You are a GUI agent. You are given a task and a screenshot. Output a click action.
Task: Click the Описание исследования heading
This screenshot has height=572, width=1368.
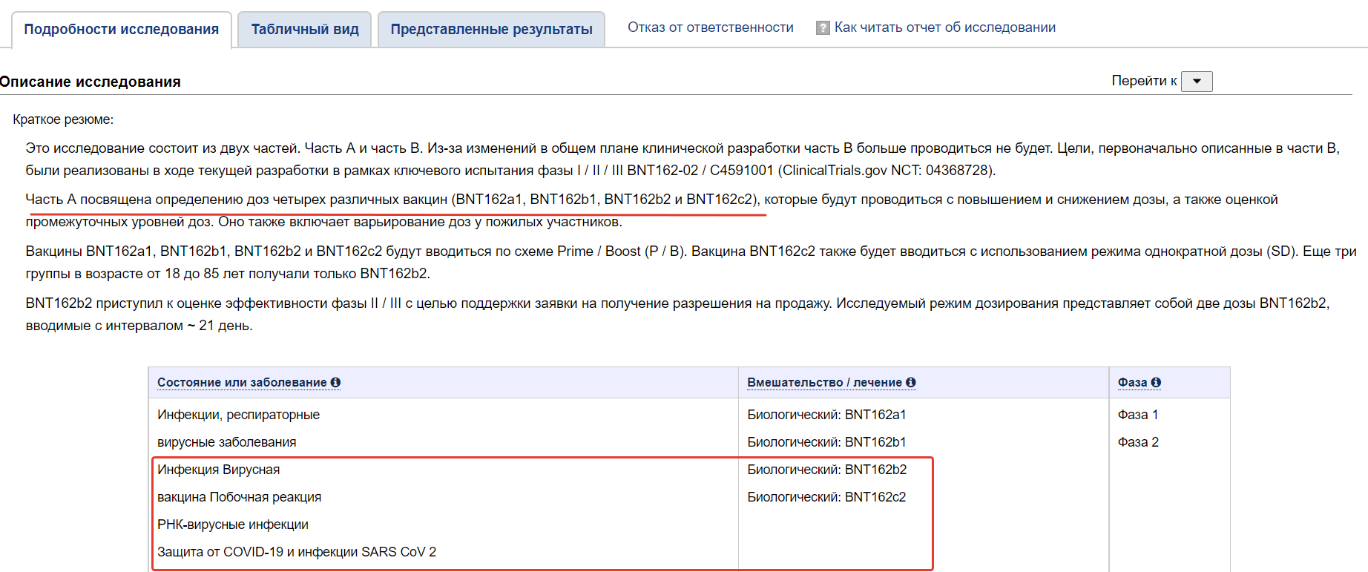(x=90, y=82)
